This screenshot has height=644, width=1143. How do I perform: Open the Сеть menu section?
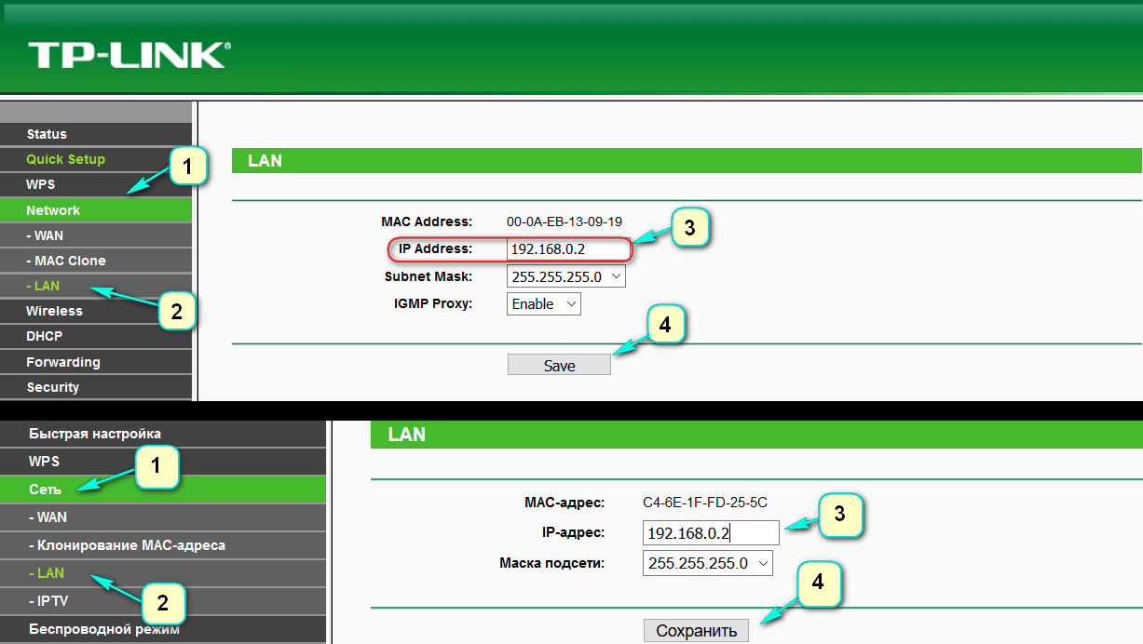45,489
